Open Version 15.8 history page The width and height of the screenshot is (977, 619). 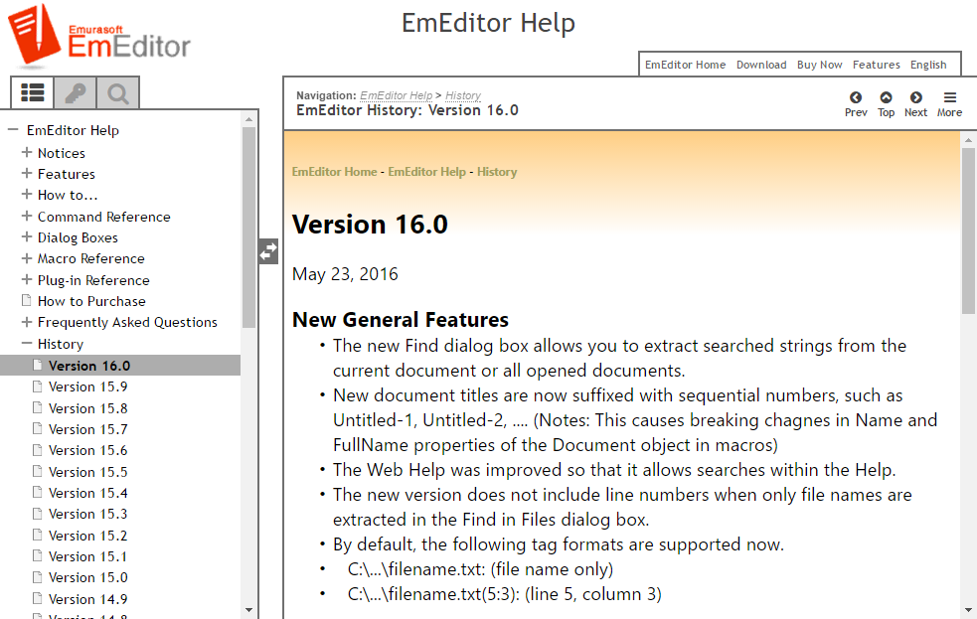pyautogui.click(x=87, y=408)
